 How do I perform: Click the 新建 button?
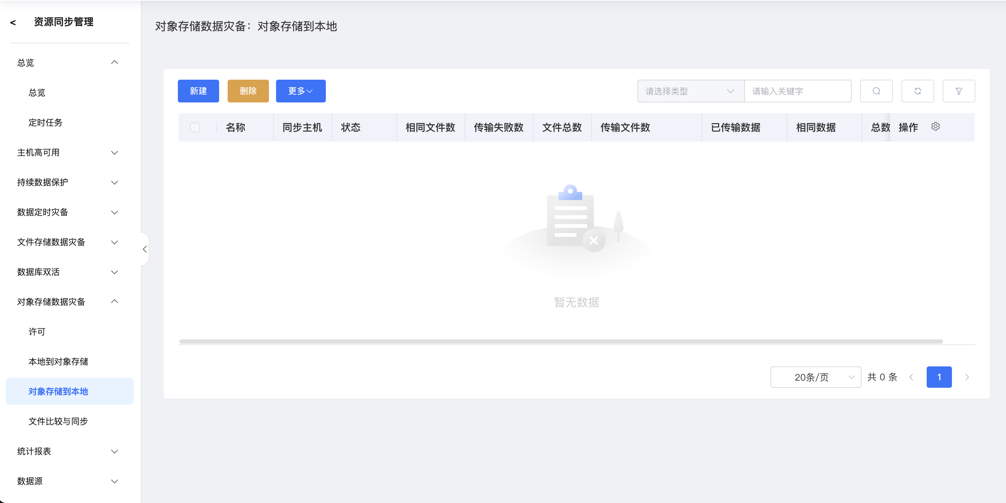pos(198,91)
